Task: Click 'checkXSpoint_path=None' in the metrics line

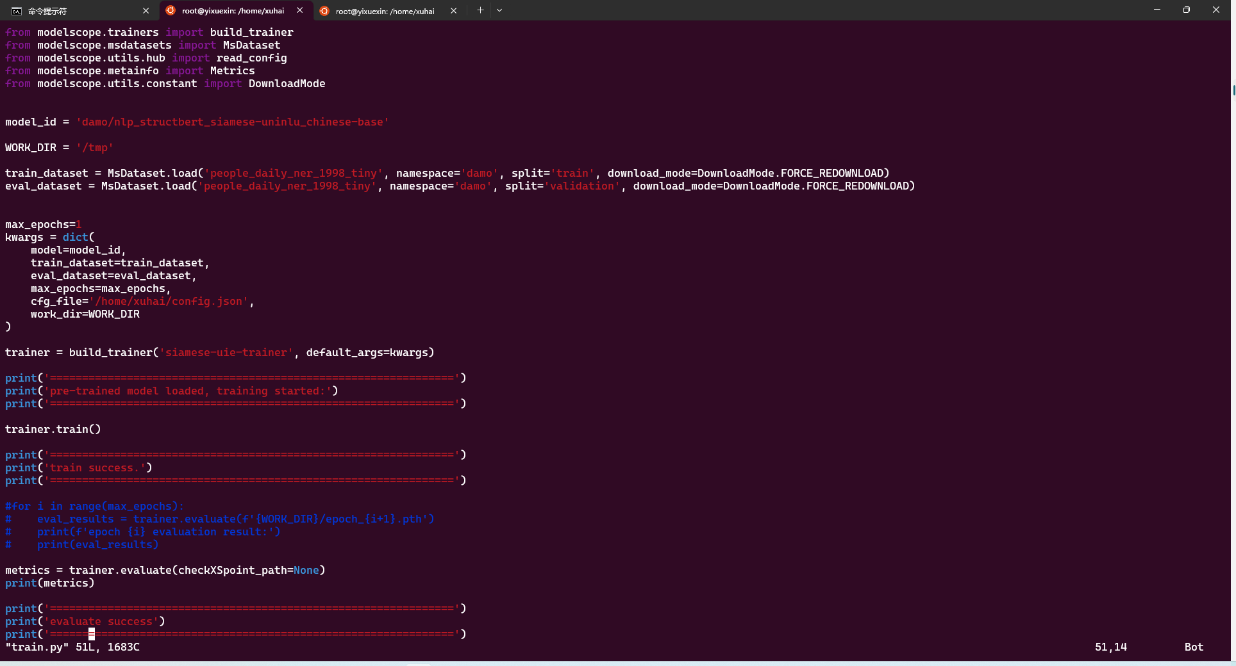Action: tap(249, 570)
